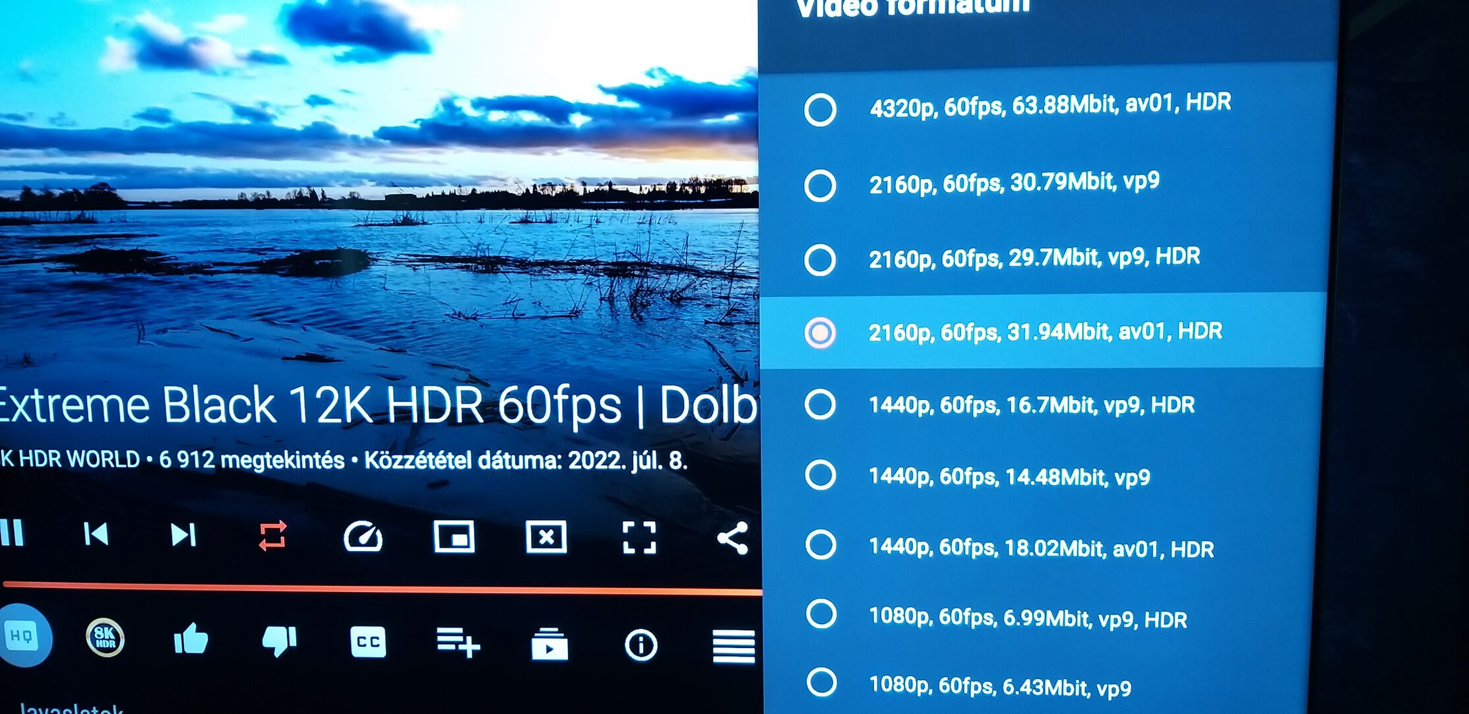The width and height of the screenshot is (1469, 714).
Task: Select 1440p 60fps 16.7Mbit vp9 HDR
Action: point(1040,405)
